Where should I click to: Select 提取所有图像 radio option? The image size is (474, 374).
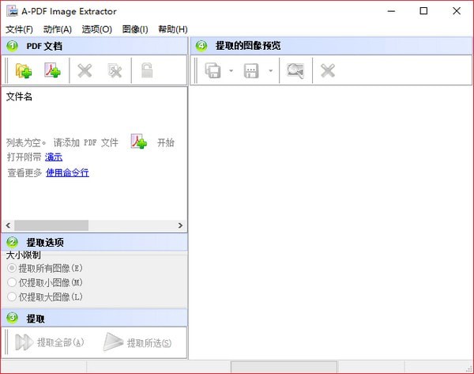[12, 268]
